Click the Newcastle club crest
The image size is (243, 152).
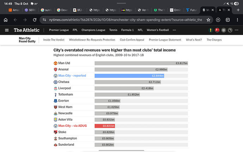coord(56,114)
